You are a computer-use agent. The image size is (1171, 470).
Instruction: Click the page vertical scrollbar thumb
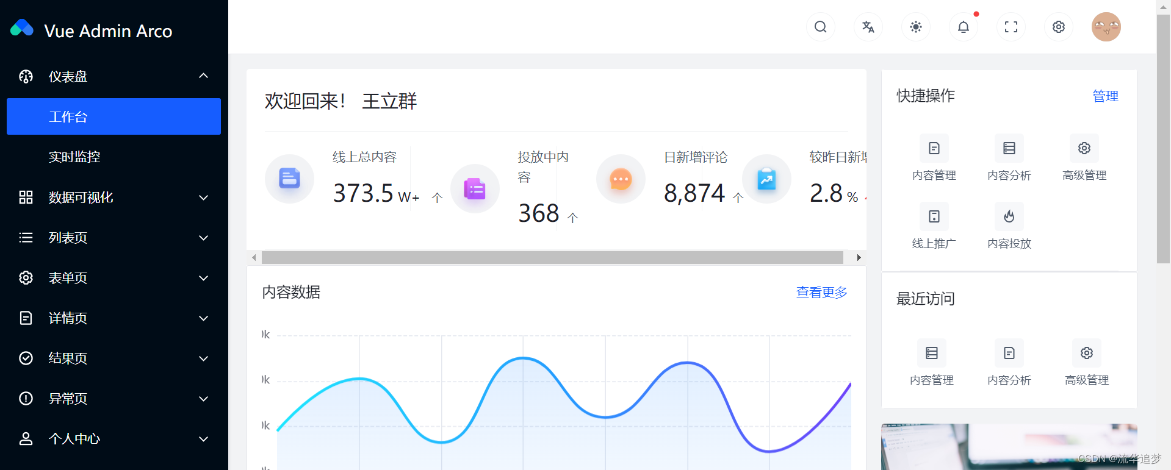tap(1163, 139)
